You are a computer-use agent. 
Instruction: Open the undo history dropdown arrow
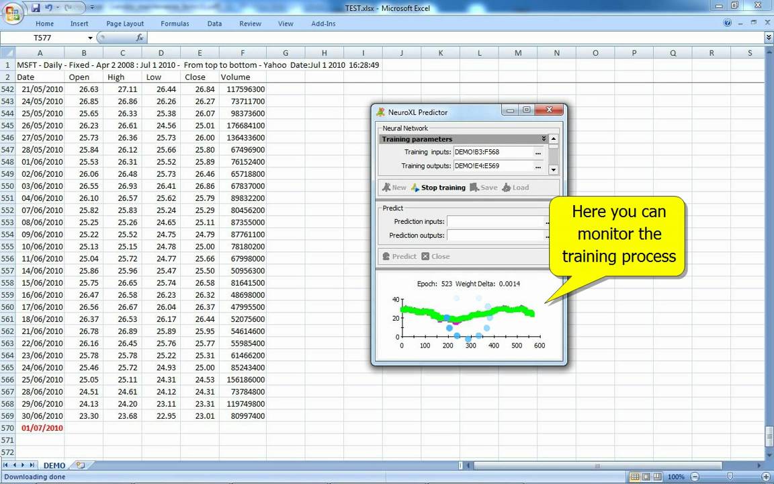point(57,7)
